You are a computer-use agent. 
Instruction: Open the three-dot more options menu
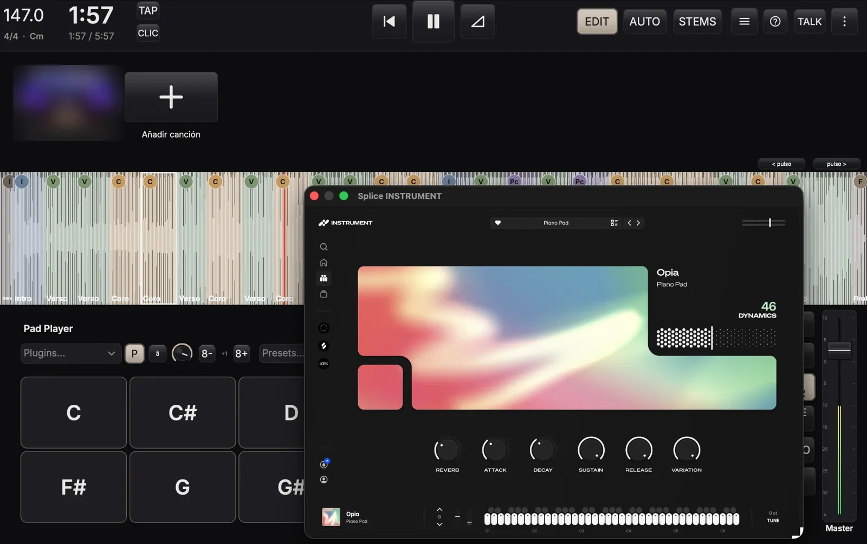[844, 22]
